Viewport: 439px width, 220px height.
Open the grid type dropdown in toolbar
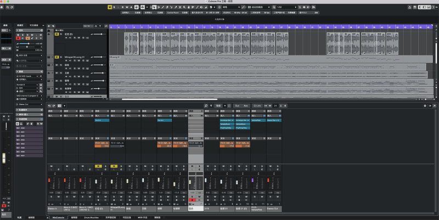pos(258,7)
